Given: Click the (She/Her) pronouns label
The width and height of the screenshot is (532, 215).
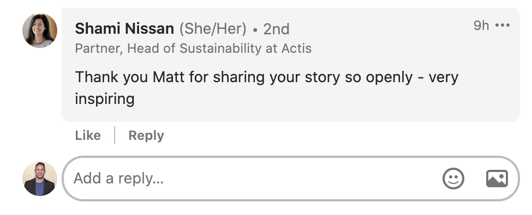Looking at the screenshot, I should [x=213, y=29].
